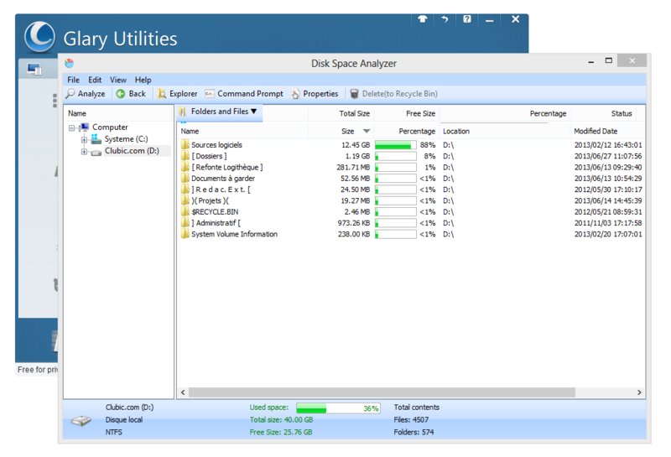
Task: Click the Folders: 574 status entry
Action: [x=414, y=432]
